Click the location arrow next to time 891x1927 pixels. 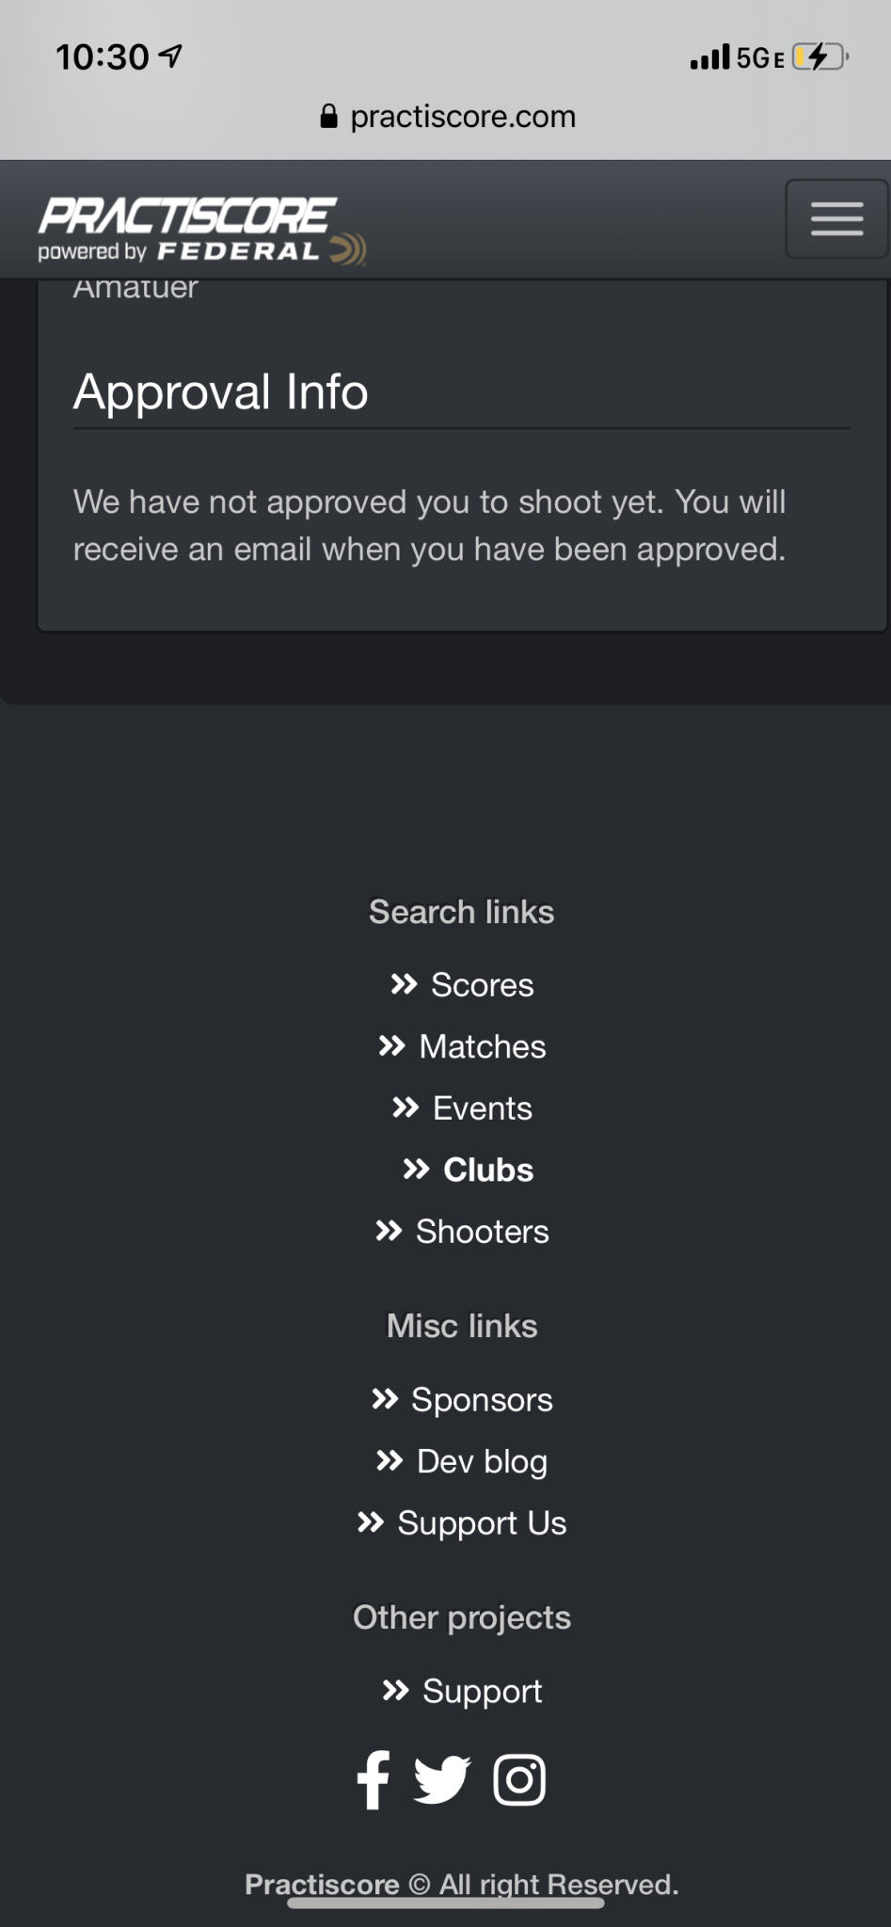tap(170, 56)
